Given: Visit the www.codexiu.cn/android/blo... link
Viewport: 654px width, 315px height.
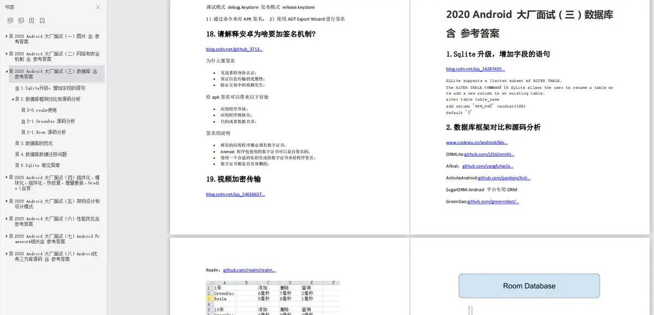Looking at the screenshot, I should click(477, 143).
